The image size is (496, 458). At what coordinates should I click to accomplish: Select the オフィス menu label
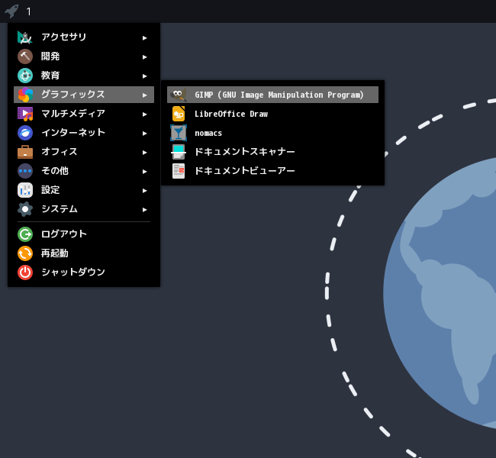(60, 152)
